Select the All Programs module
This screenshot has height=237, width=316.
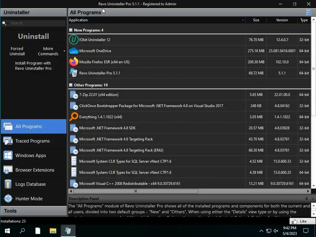click(34, 126)
